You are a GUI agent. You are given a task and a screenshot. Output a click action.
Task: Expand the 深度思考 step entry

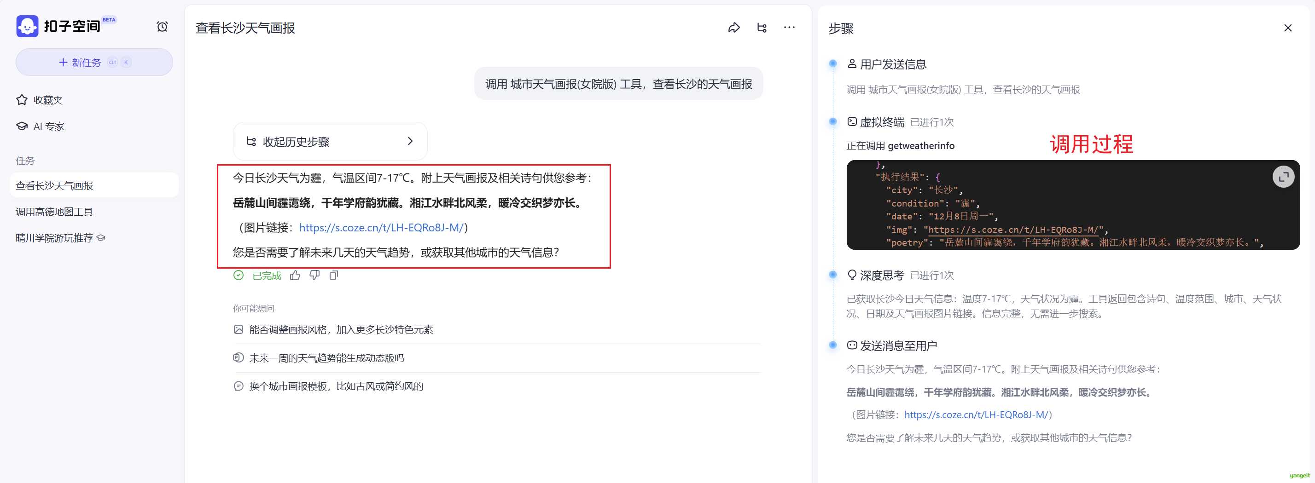coord(882,276)
